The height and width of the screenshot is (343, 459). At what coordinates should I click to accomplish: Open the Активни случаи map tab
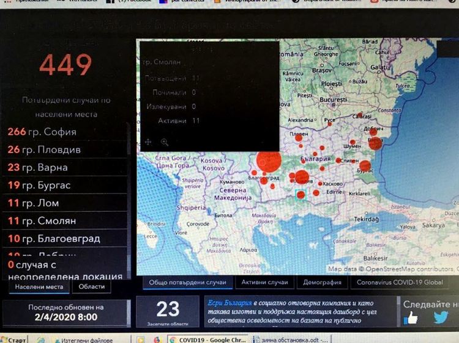pyautogui.click(x=264, y=282)
